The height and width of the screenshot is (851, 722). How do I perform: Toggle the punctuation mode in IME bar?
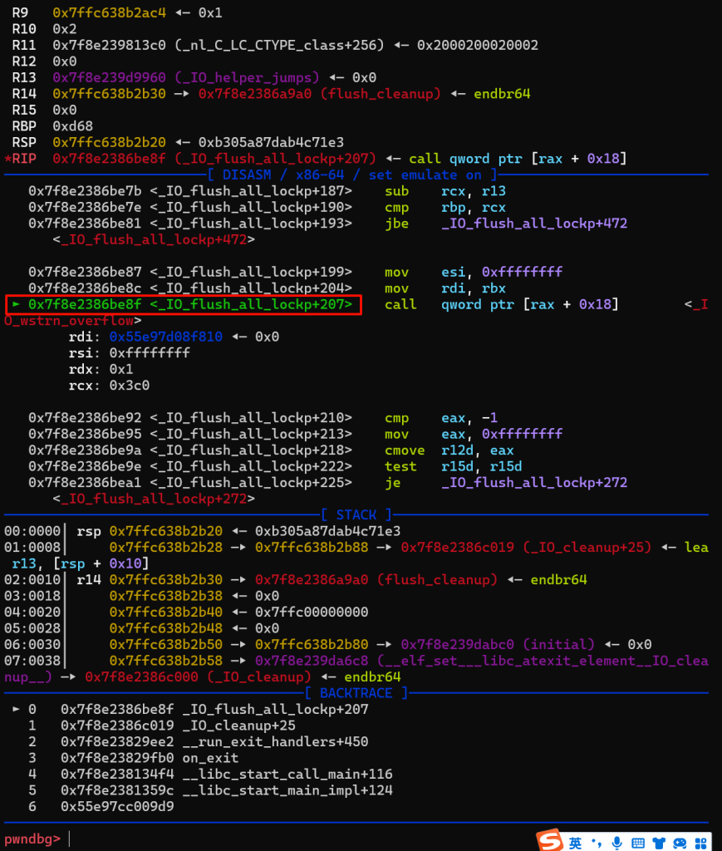[x=596, y=840]
